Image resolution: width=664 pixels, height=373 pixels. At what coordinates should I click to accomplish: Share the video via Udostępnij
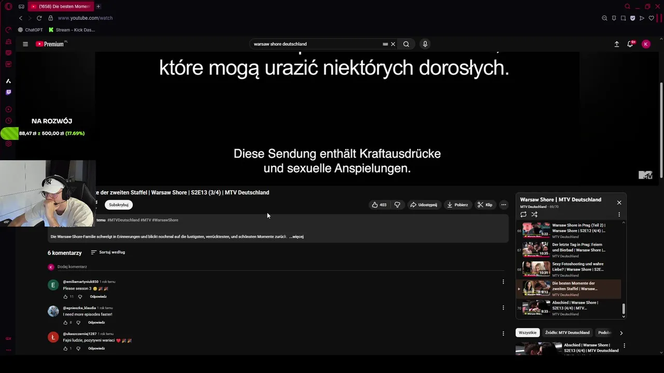(x=424, y=205)
